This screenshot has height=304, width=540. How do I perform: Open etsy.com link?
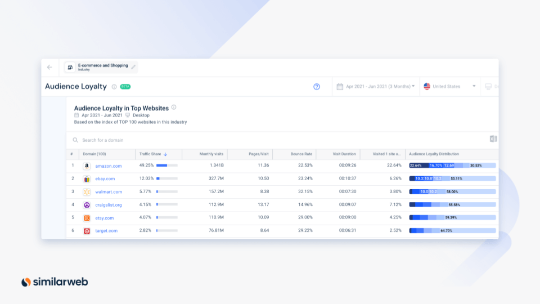[105, 218]
